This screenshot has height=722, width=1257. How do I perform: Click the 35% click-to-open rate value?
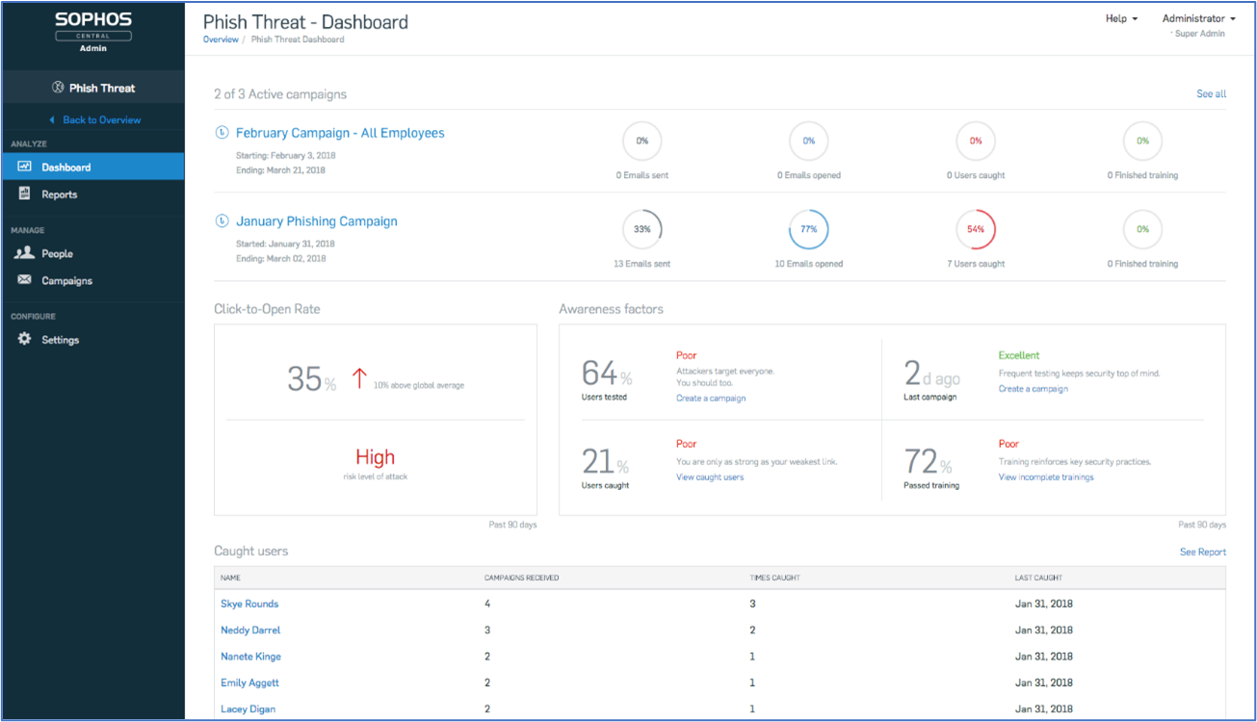point(311,378)
